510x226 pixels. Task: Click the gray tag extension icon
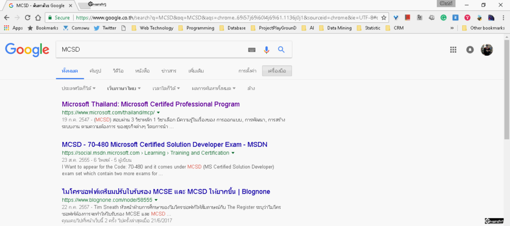coord(432,17)
